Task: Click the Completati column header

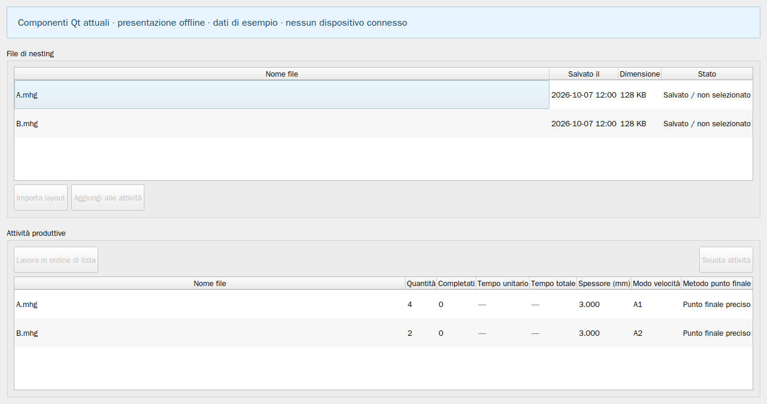Action: (457, 284)
